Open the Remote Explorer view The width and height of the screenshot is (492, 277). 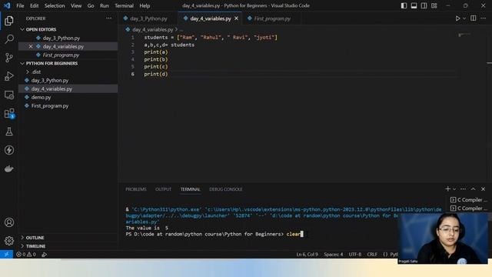pos(9,95)
